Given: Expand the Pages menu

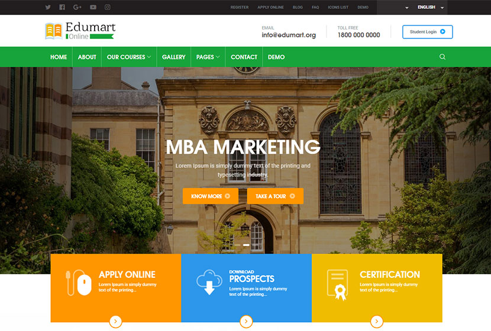Looking at the screenshot, I should (x=208, y=57).
